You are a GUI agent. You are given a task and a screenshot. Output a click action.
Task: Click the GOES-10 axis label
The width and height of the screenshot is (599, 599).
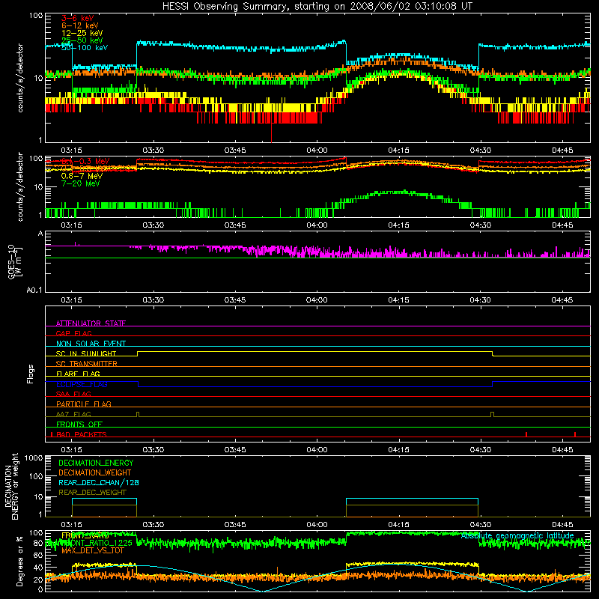14,261
